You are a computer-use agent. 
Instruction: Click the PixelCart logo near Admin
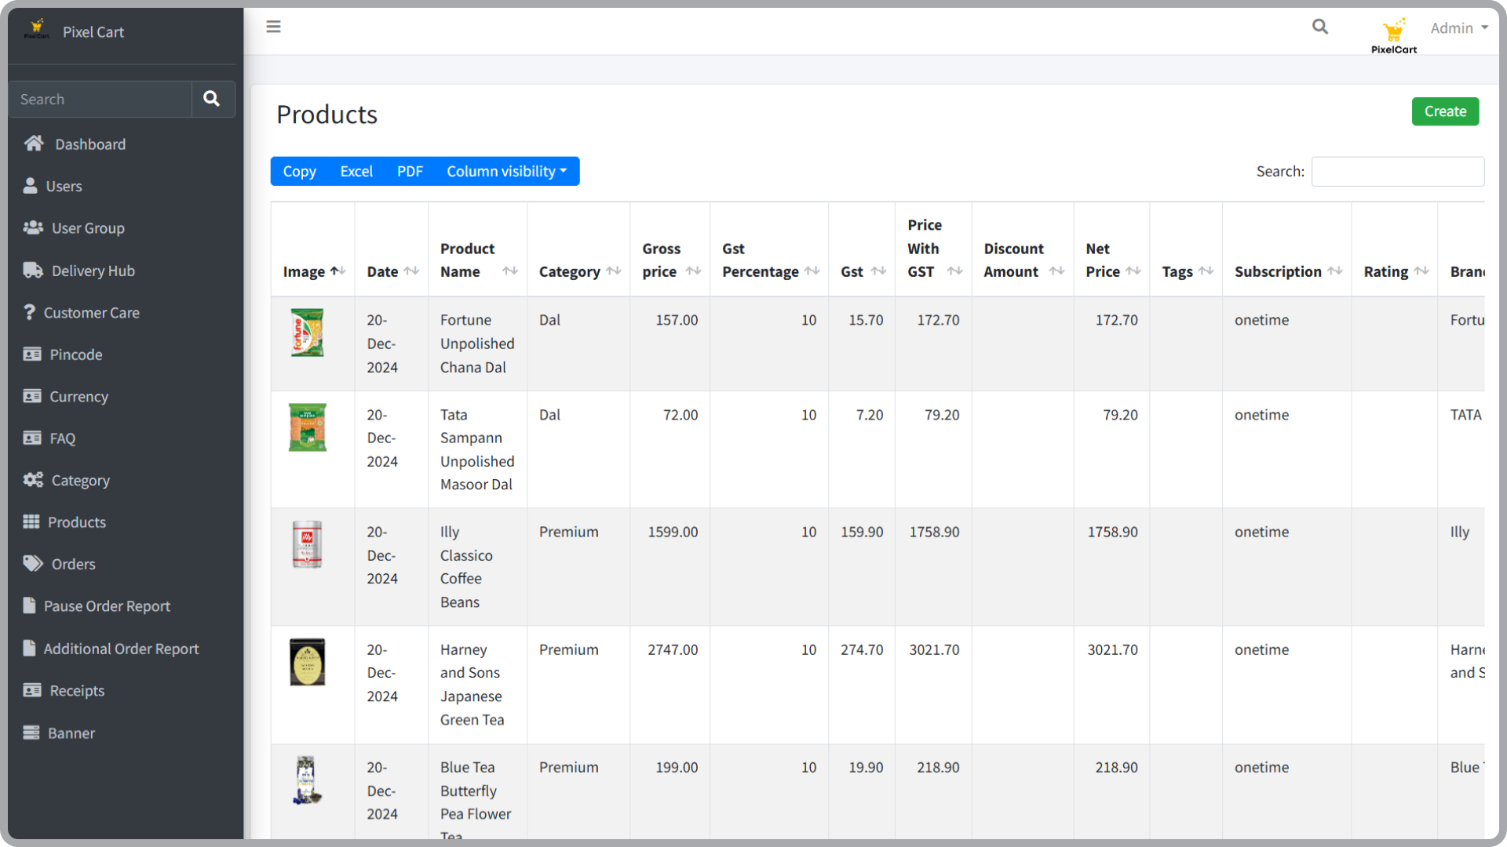point(1394,36)
